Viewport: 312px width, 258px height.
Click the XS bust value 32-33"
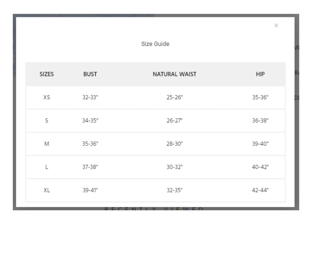[90, 97]
